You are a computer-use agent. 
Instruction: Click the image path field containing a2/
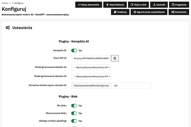(x=131, y=85)
